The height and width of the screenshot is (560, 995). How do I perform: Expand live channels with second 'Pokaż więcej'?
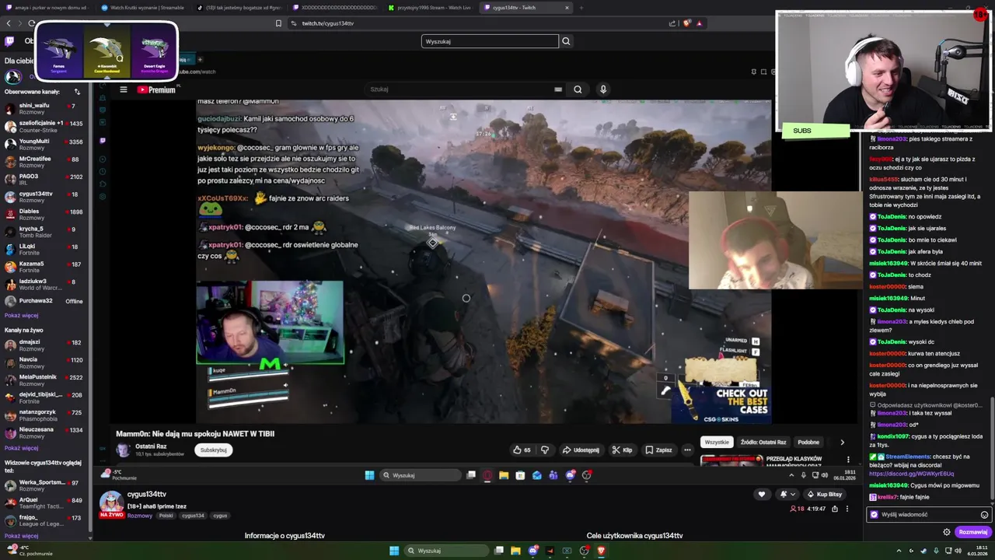tap(21, 448)
